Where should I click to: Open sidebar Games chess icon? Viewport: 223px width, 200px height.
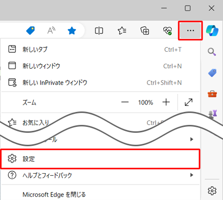[213, 114]
